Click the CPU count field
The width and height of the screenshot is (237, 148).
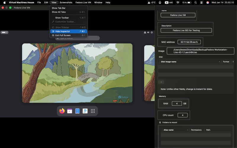click(x=182, y=115)
